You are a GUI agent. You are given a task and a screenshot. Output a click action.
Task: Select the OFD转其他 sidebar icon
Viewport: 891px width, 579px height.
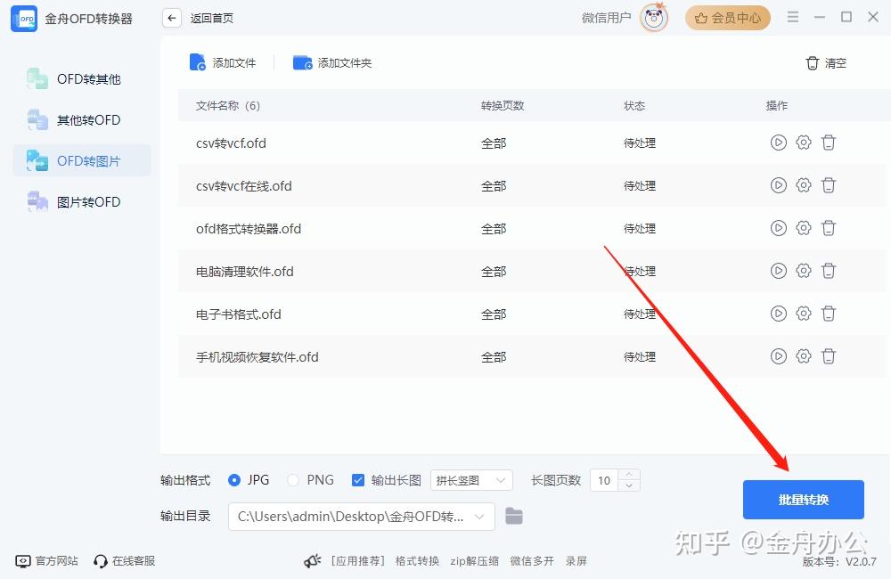pos(37,78)
